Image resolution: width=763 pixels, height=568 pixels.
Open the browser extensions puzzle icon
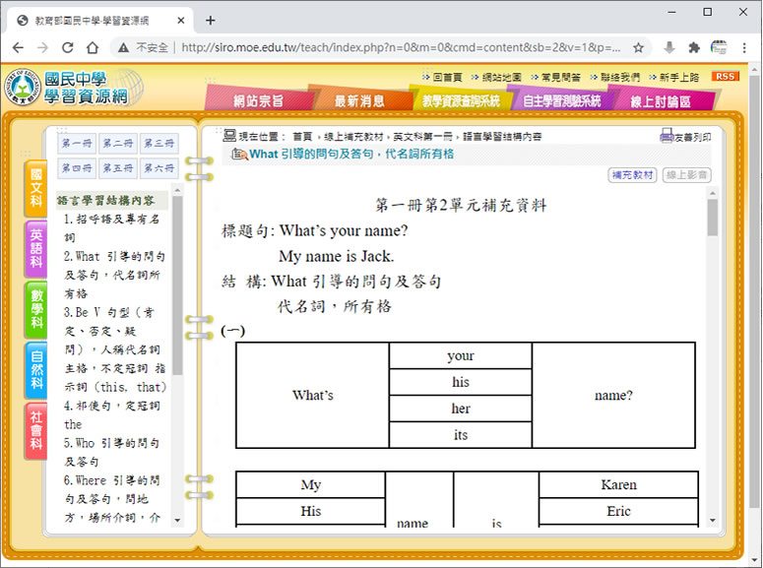(x=694, y=47)
